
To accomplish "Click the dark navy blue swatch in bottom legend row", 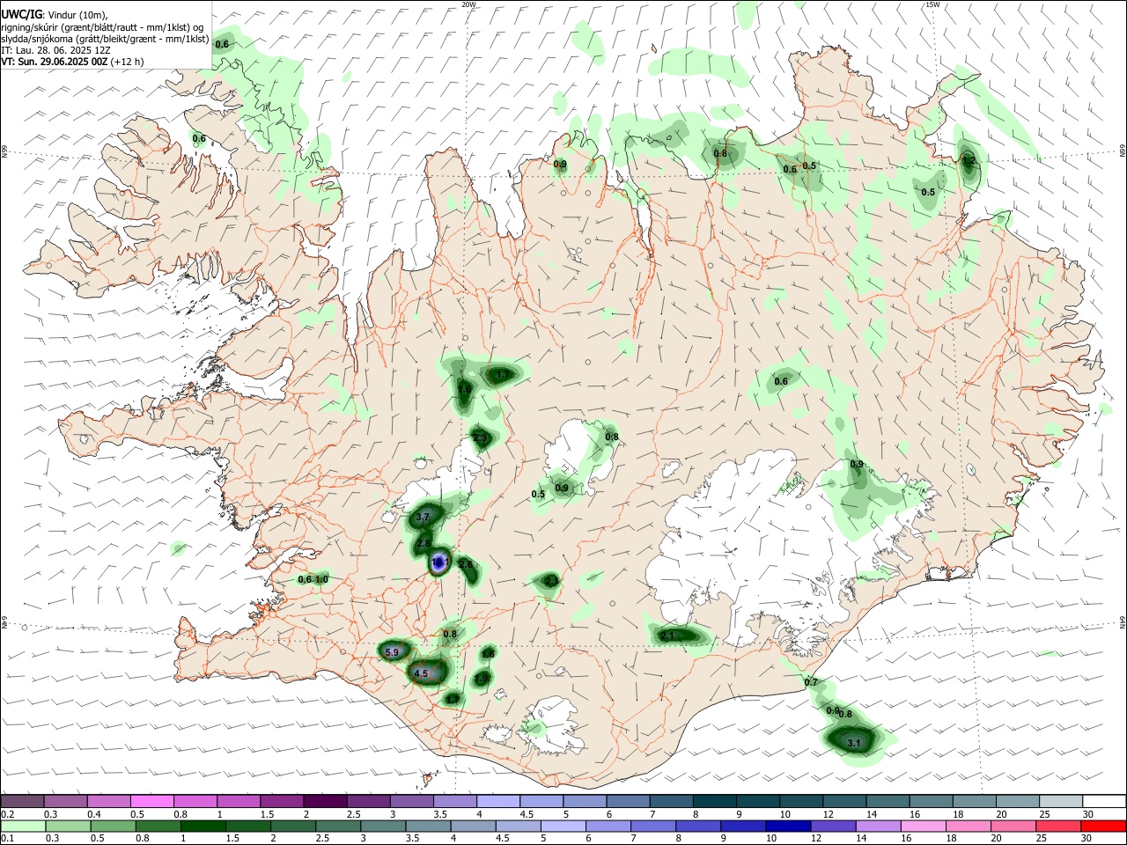I will (786, 826).
